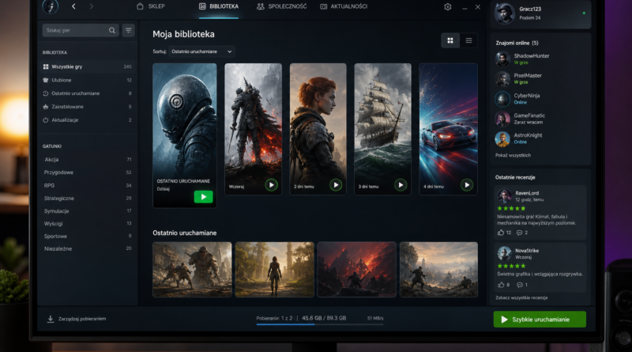Open the Społeczność tab
Viewport: 632px width, 352px height.
(x=282, y=6)
